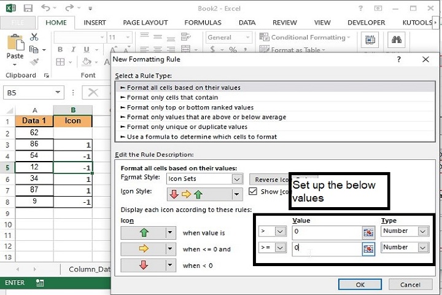The width and height of the screenshot is (442, 295).
Task: Toggle Italic formatting
Action: point(73,49)
